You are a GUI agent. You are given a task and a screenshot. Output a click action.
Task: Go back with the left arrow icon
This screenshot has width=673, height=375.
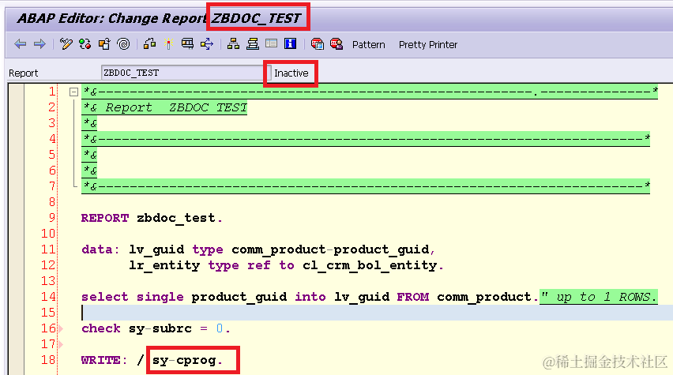[21, 43]
